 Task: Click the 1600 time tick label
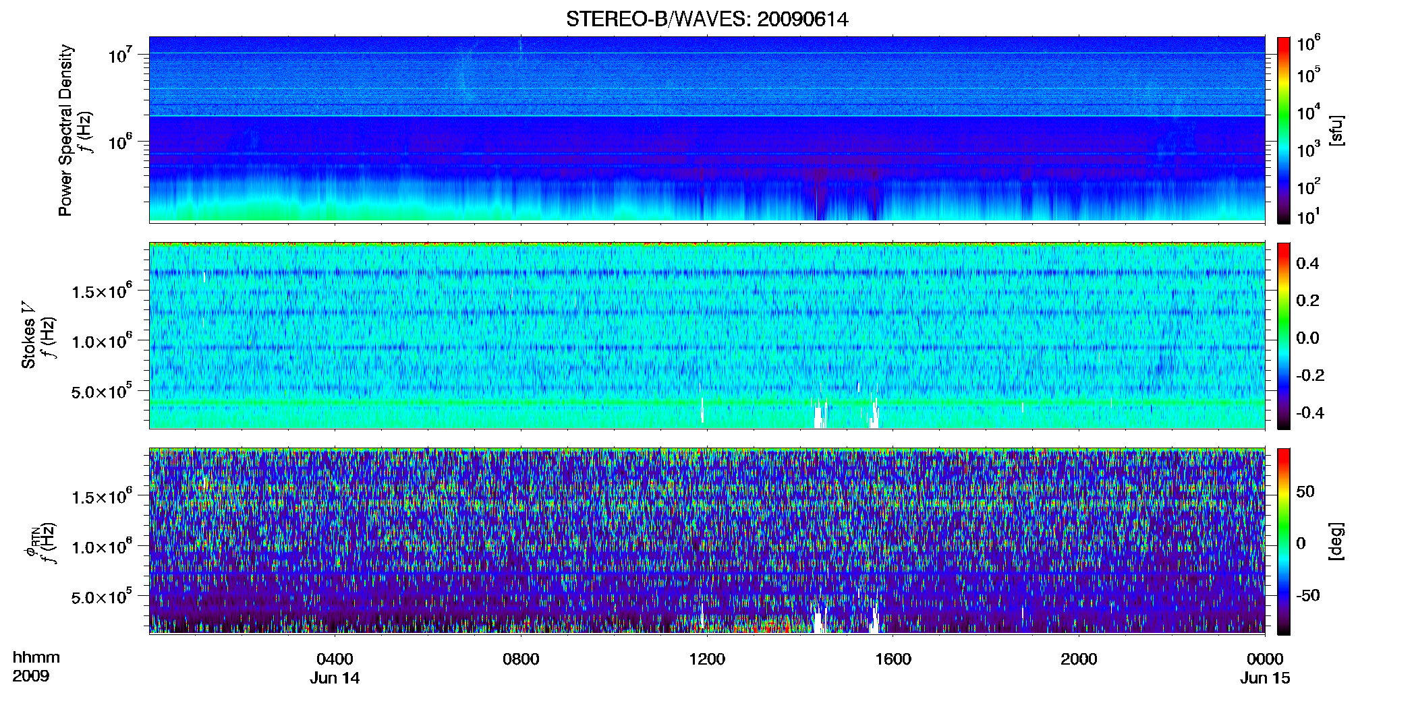tap(893, 659)
